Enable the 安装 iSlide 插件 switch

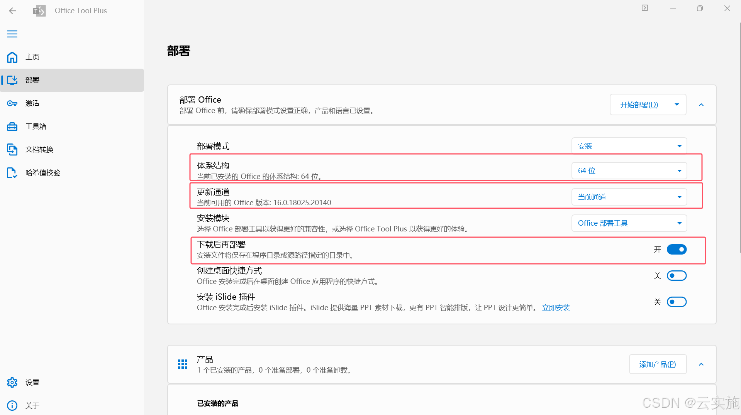[x=677, y=302]
